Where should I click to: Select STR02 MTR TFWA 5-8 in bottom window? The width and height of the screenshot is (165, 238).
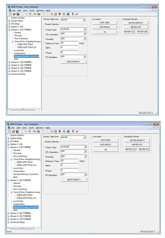[26, 198]
